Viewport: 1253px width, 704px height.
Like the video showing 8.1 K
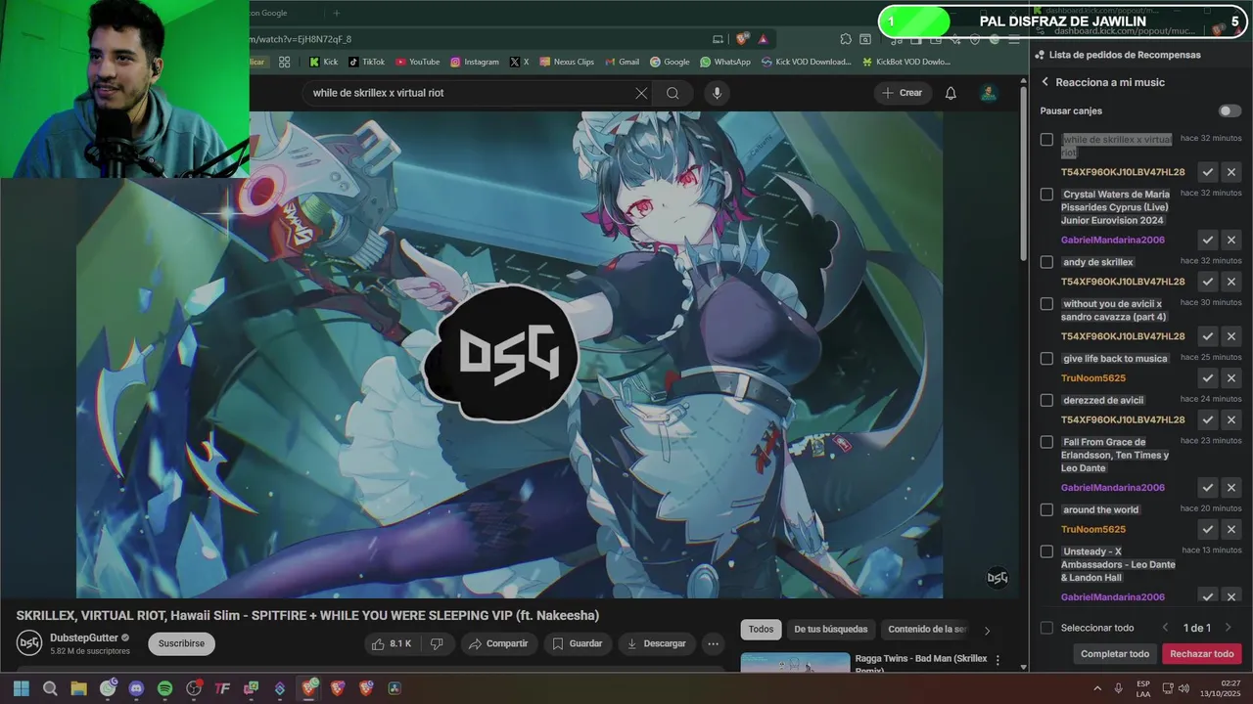[392, 643]
